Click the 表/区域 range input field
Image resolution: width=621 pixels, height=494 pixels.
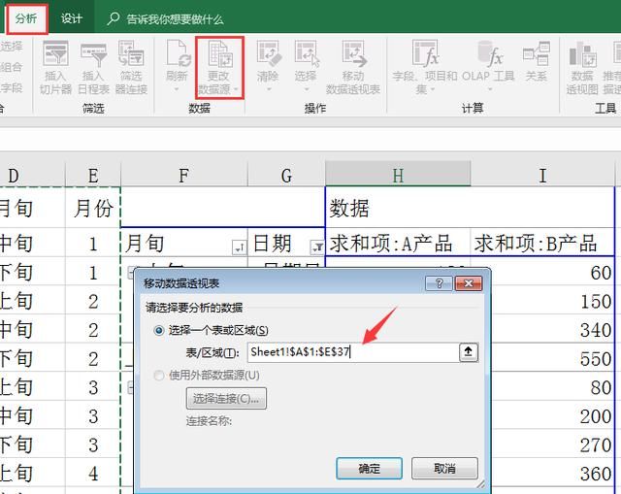coord(353,352)
